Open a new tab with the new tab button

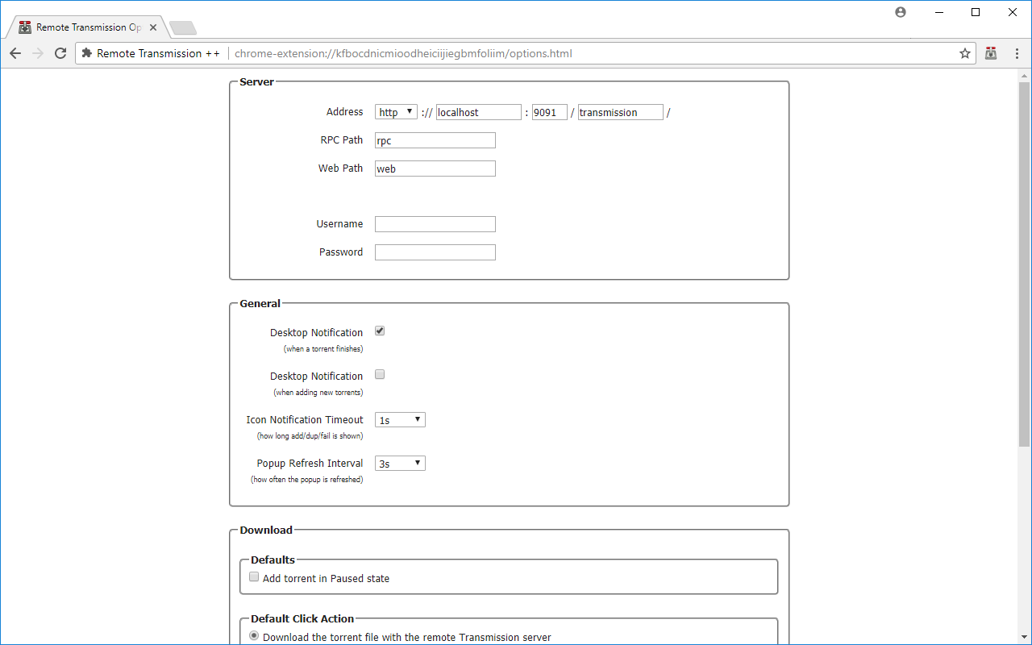pyautogui.click(x=183, y=28)
